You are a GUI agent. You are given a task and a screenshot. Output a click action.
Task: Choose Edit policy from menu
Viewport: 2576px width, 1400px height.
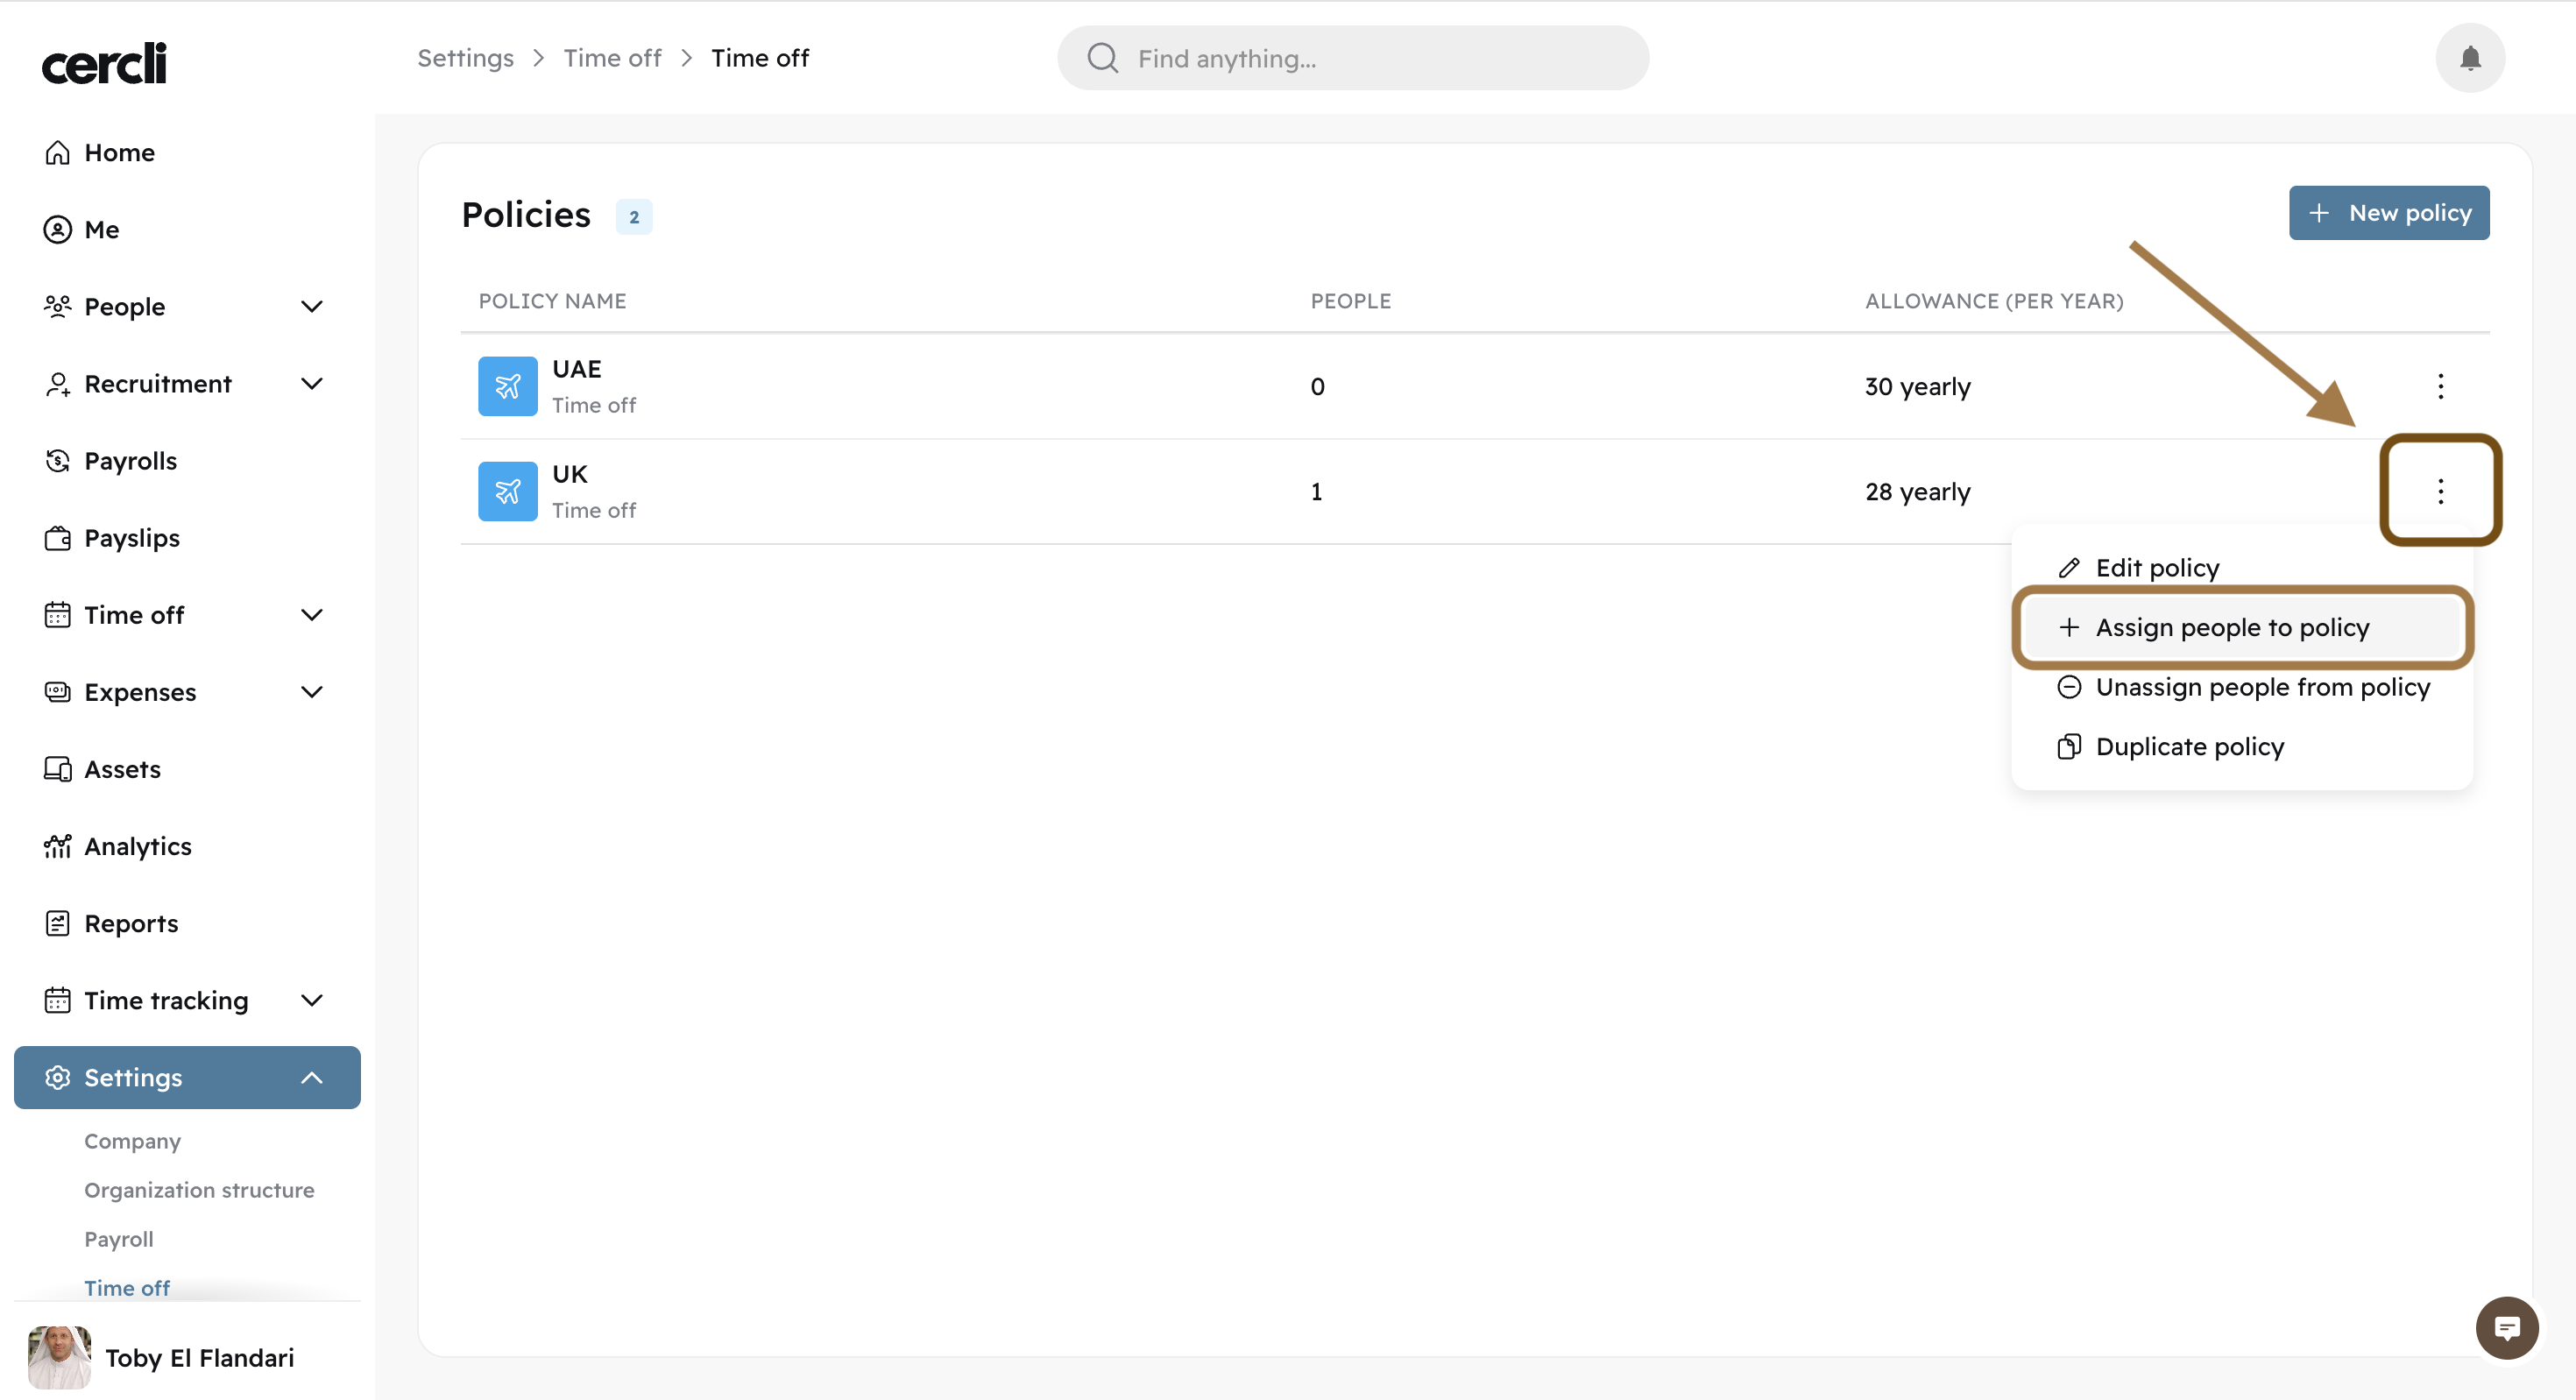(x=2157, y=568)
